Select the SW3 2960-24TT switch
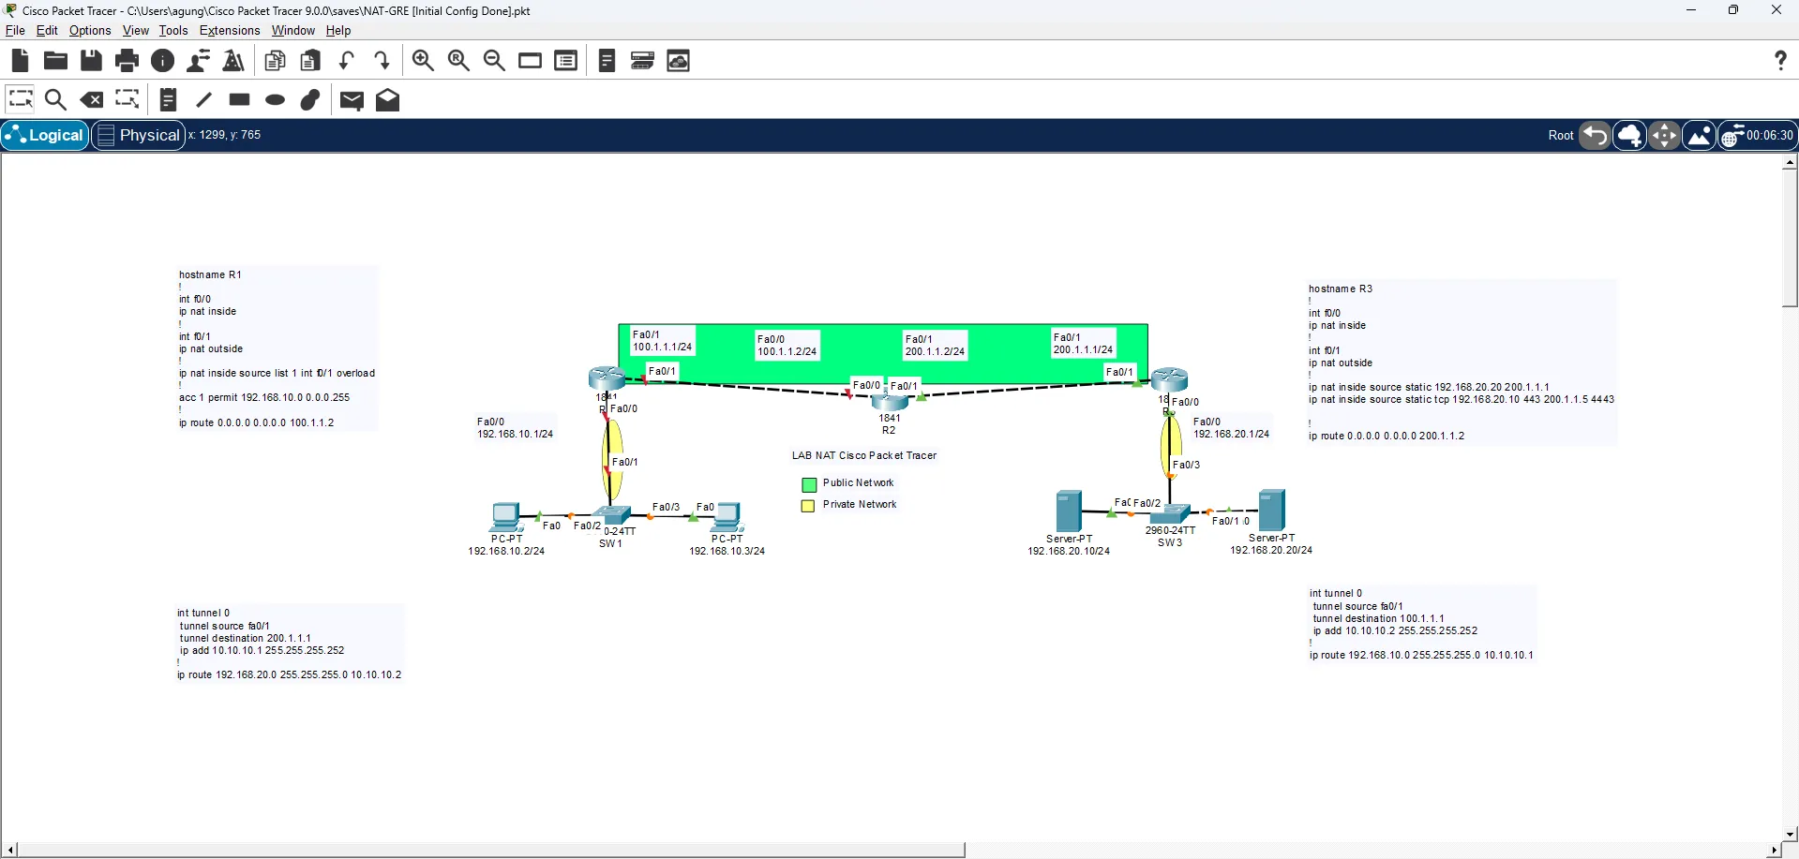This screenshot has height=859, width=1799. pyautogui.click(x=1170, y=513)
